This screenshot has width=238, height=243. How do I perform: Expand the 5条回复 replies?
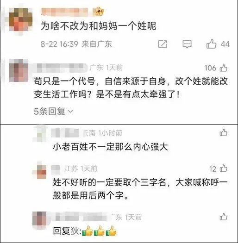pyautogui.click(x=53, y=111)
